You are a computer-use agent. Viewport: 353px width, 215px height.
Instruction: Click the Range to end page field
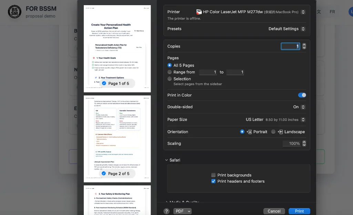point(235,72)
